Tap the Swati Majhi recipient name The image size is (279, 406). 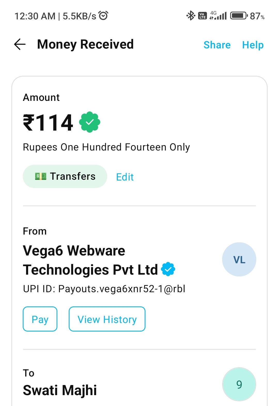60,390
